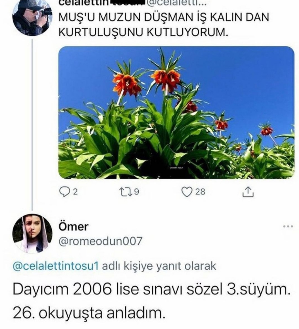Open the three-dot menu on Ömer's reply
The image size is (299, 329).
288,226
